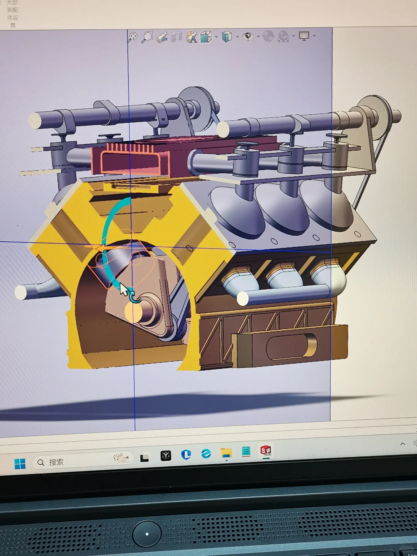Image resolution: width=417 pixels, height=556 pixels.
Task: Open File Explorer from the taskbar
Action: pos(226,453)
